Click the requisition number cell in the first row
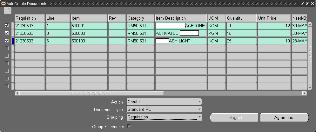The width and height of the screenshot is (316, 132). pos(30,26)
